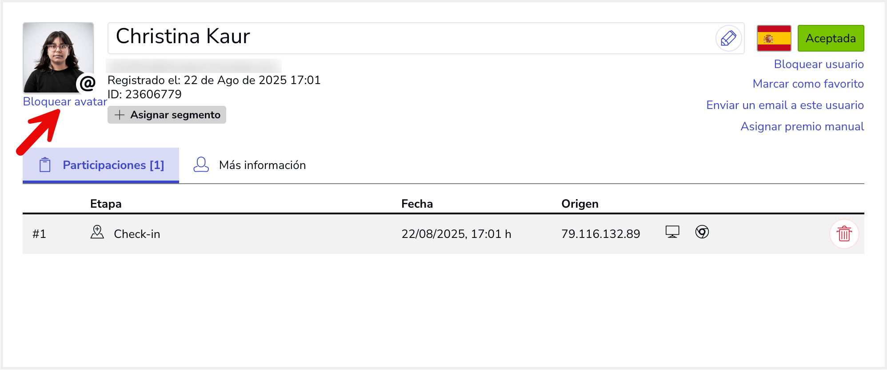
Task: Click the desktop monitor device icon
Action: (672, 232)
